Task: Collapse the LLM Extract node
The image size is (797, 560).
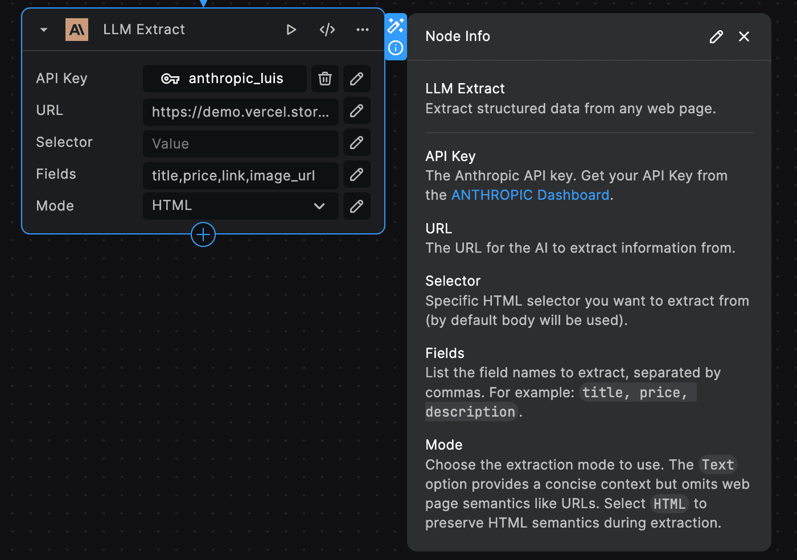Action: 44,30
